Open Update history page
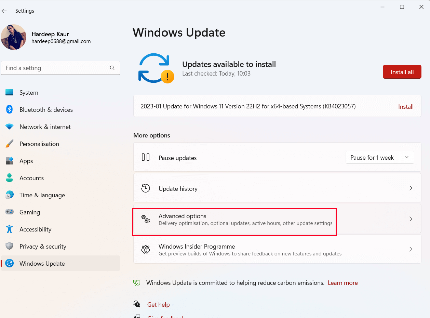 pyautogui.click(x=277, y=188)
